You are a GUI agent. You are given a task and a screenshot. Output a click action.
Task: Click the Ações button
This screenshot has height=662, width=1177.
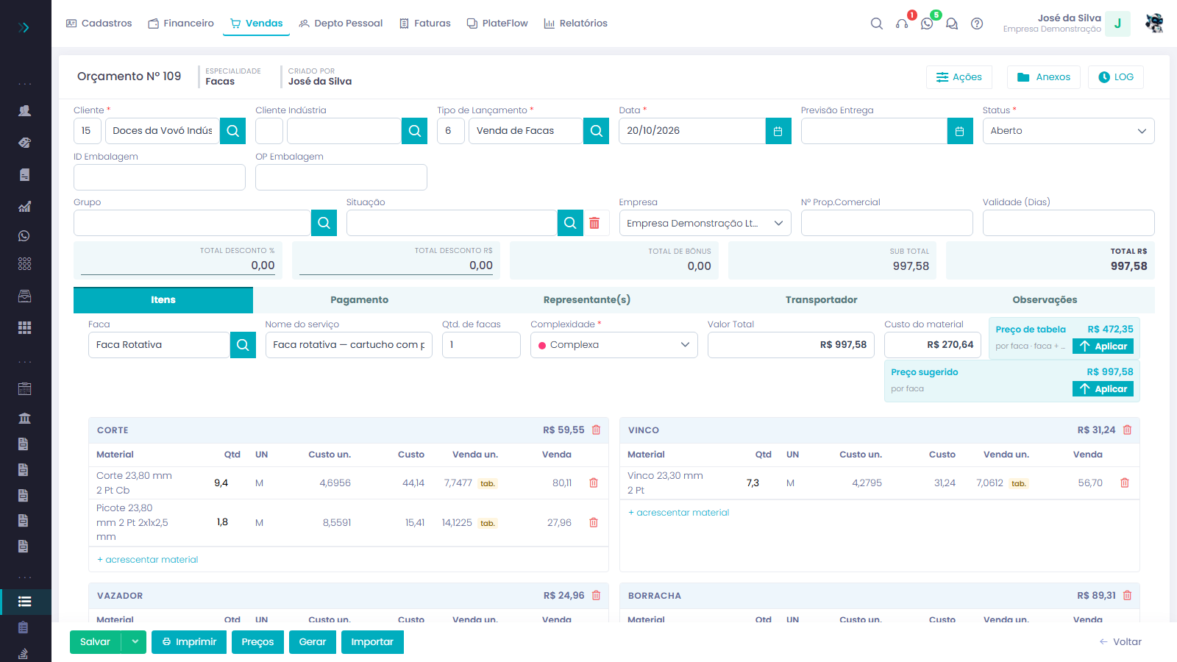959,77
